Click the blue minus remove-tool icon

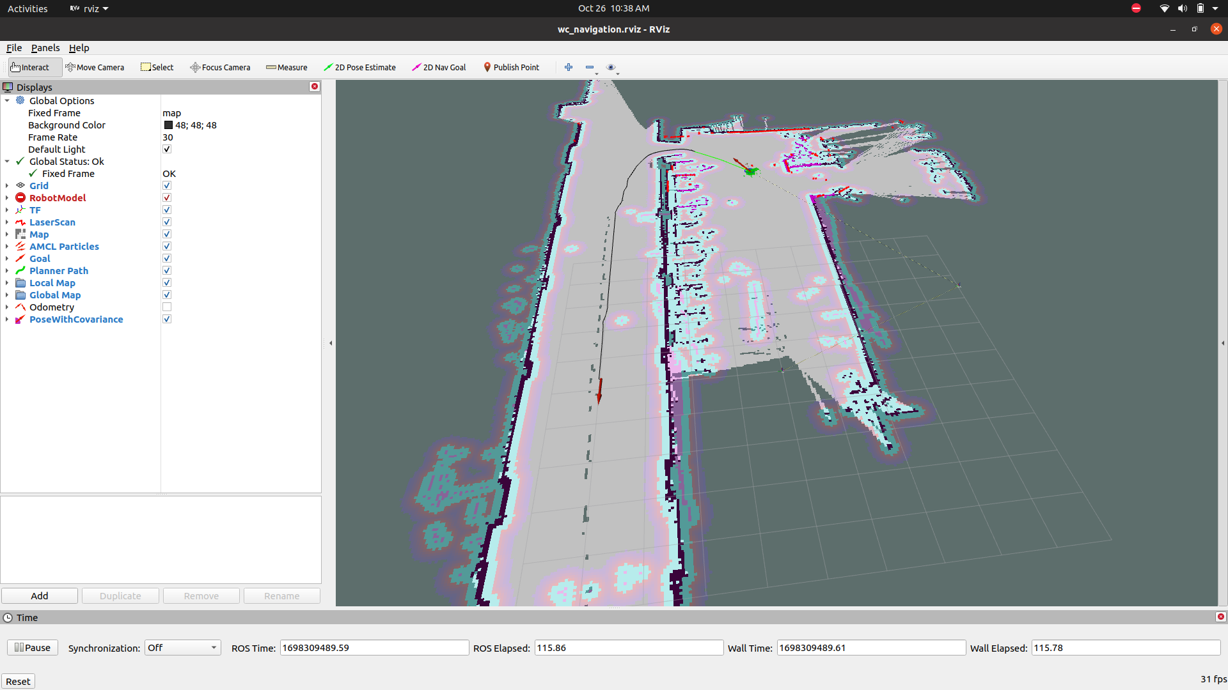pos(590,67)
